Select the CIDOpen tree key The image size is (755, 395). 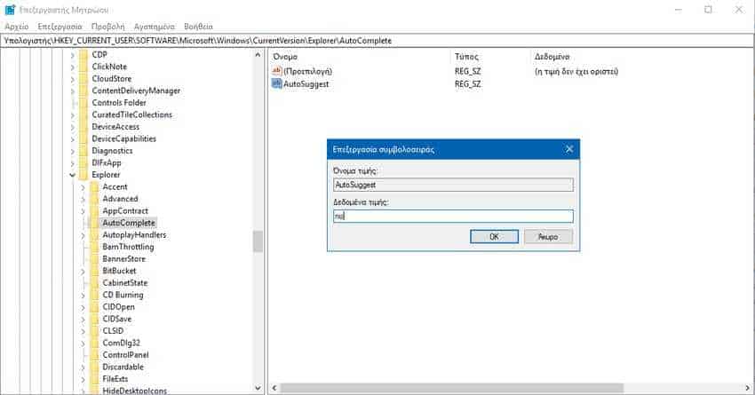(x=118, y=307)
